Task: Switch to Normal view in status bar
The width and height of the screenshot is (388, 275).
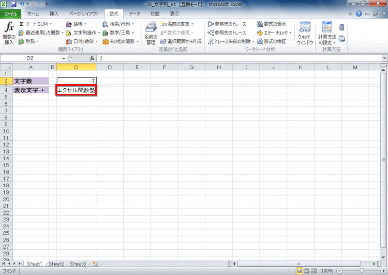Action: pos(300,271)
